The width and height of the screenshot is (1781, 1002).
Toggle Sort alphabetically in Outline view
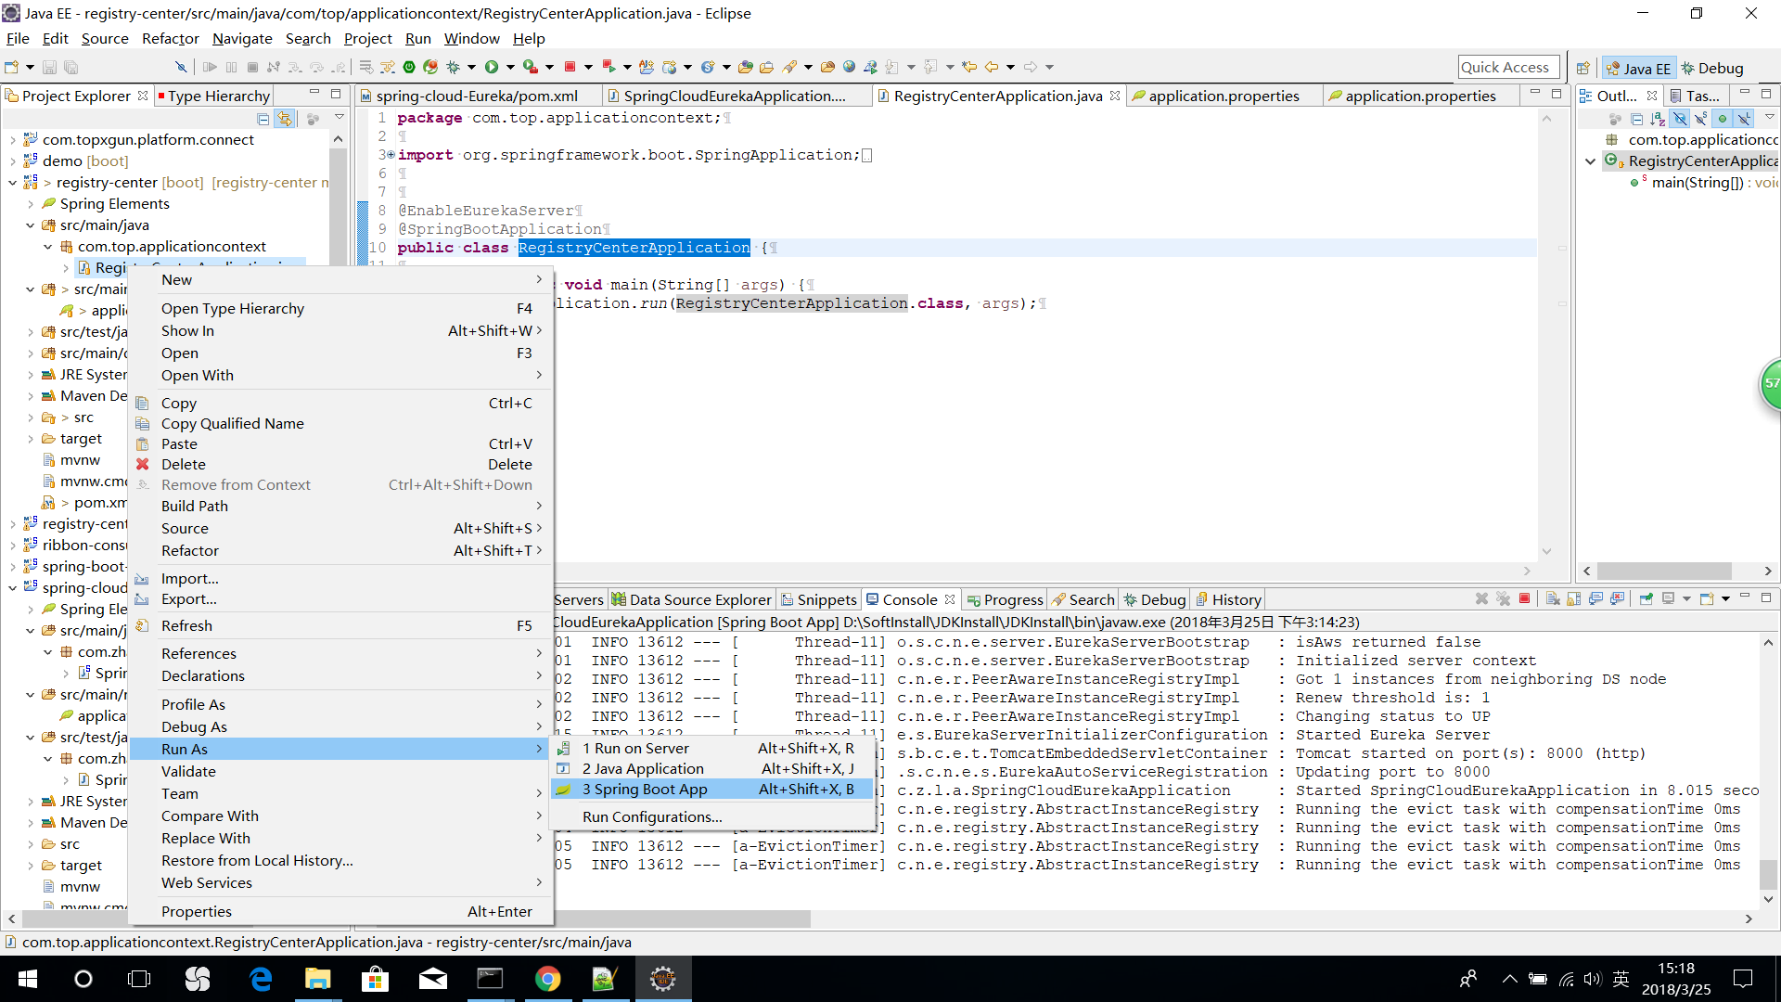click(x=1658, y=119)
